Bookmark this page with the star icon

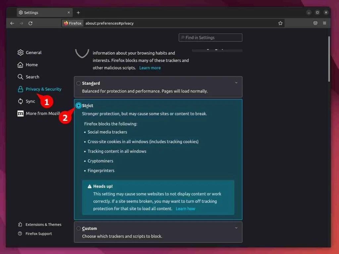(x=280, y=23)
